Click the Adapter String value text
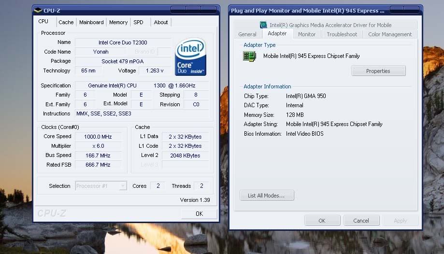 pos(334,124)
